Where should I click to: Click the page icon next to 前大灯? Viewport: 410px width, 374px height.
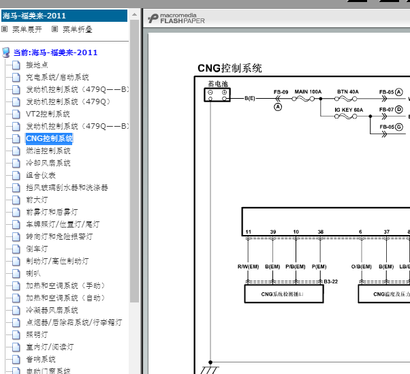point(16,200)
